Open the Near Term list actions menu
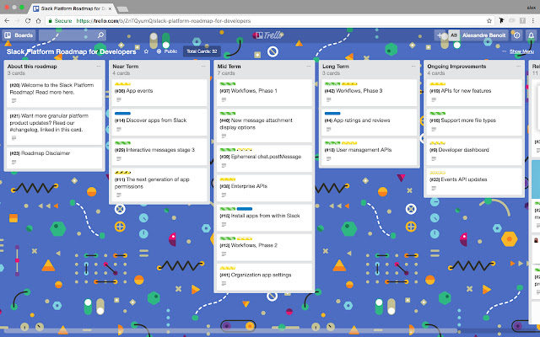The height and width of the screenshot is (337, 540). coord(203,66)
